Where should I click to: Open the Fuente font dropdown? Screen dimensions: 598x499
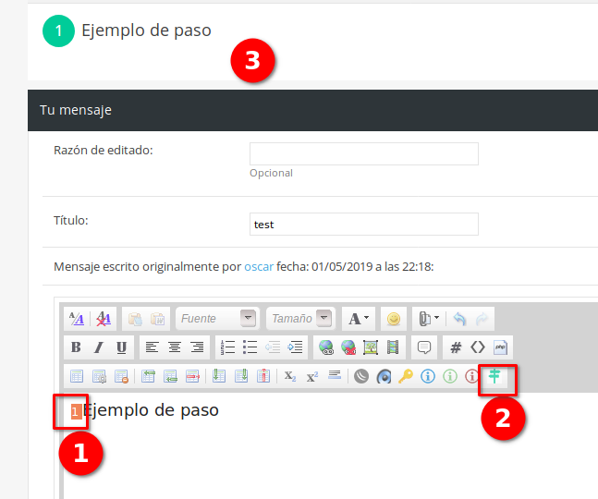click(x=216, y=319)
